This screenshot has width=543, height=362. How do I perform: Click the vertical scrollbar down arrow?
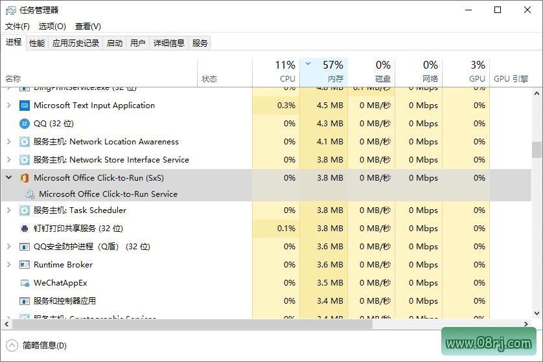click(x=537, y=313)
